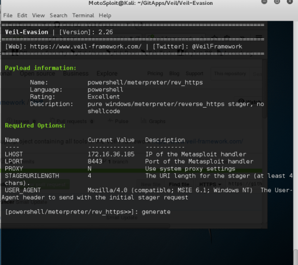Click the @VeilFramework Twitter handle
Viewport: 298px width, 265px height.
click(x=217, y=46)
